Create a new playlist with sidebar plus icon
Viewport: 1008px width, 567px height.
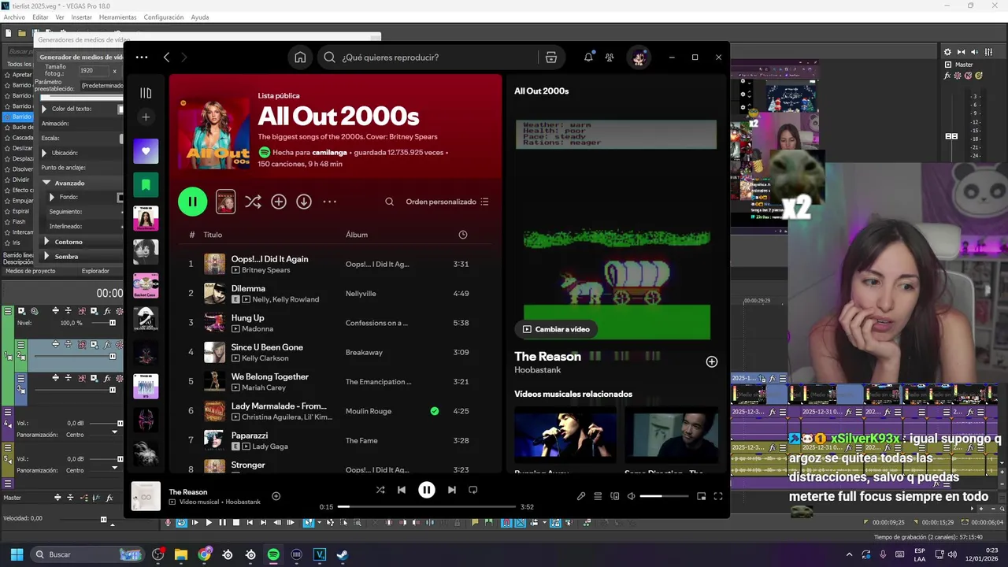point(146,117)
